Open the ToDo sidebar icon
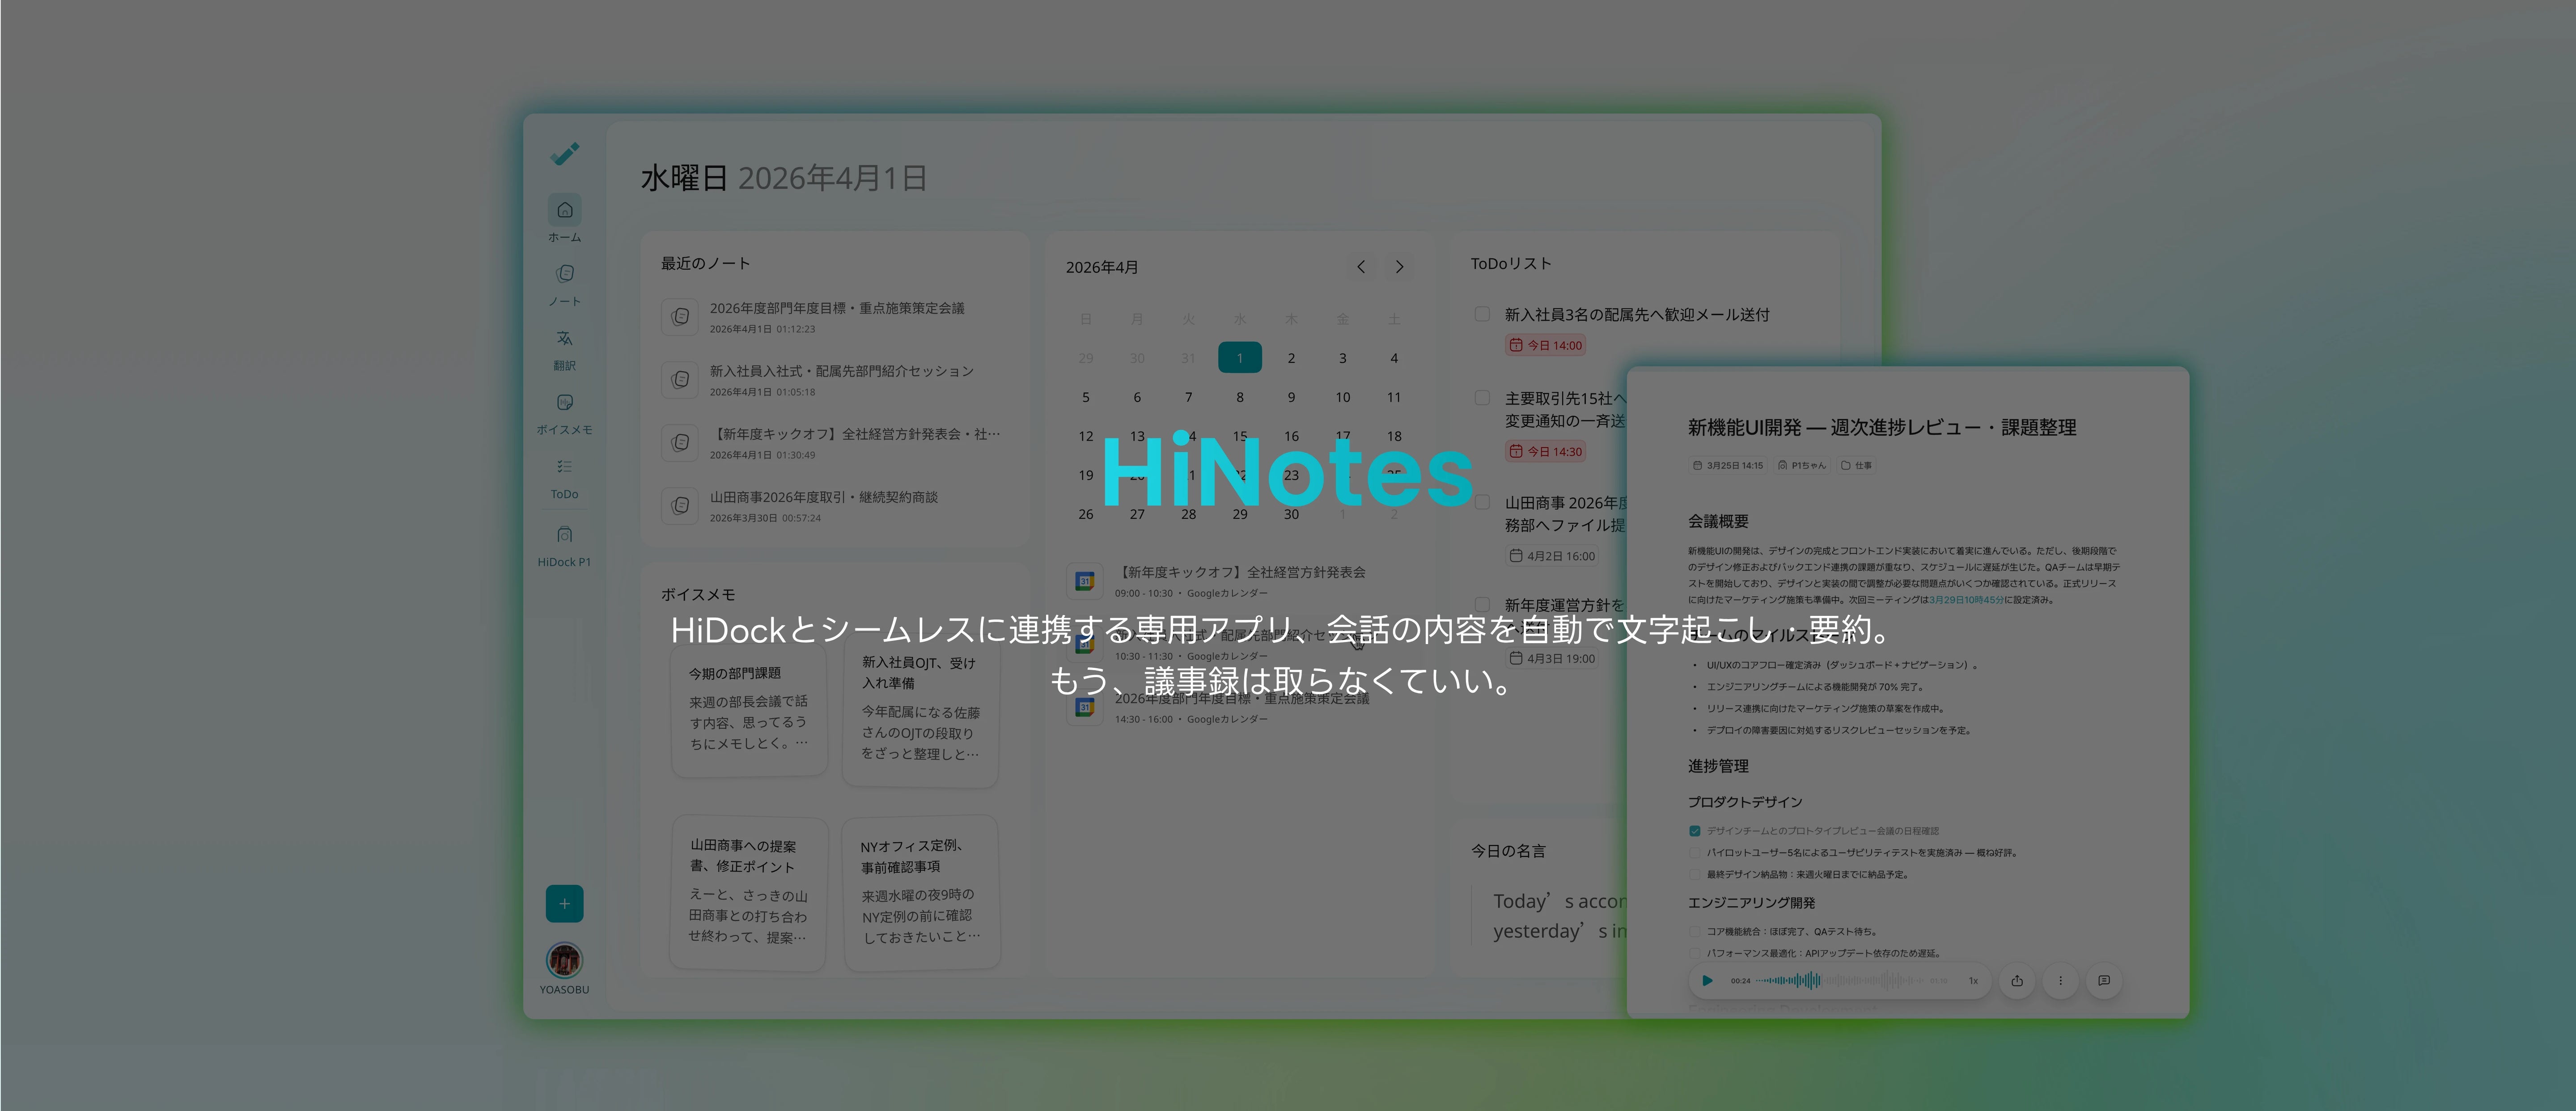 tap(564, 467)
